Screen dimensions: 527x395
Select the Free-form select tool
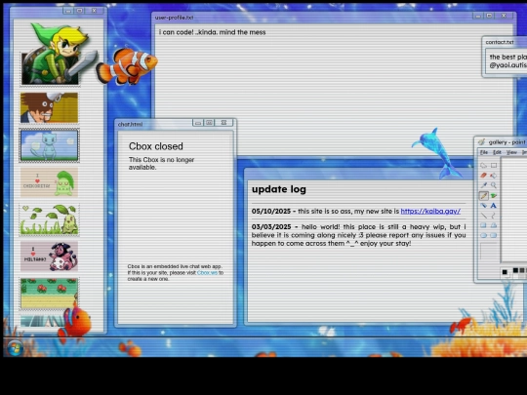[x=484, y=165]
